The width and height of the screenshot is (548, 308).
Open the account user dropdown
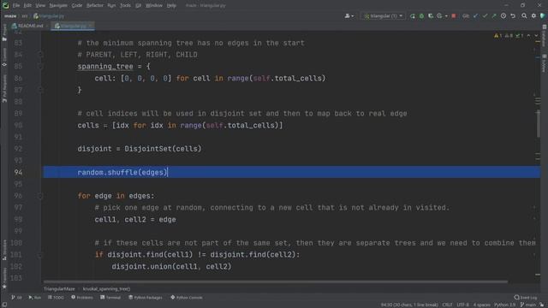point(348,16)
